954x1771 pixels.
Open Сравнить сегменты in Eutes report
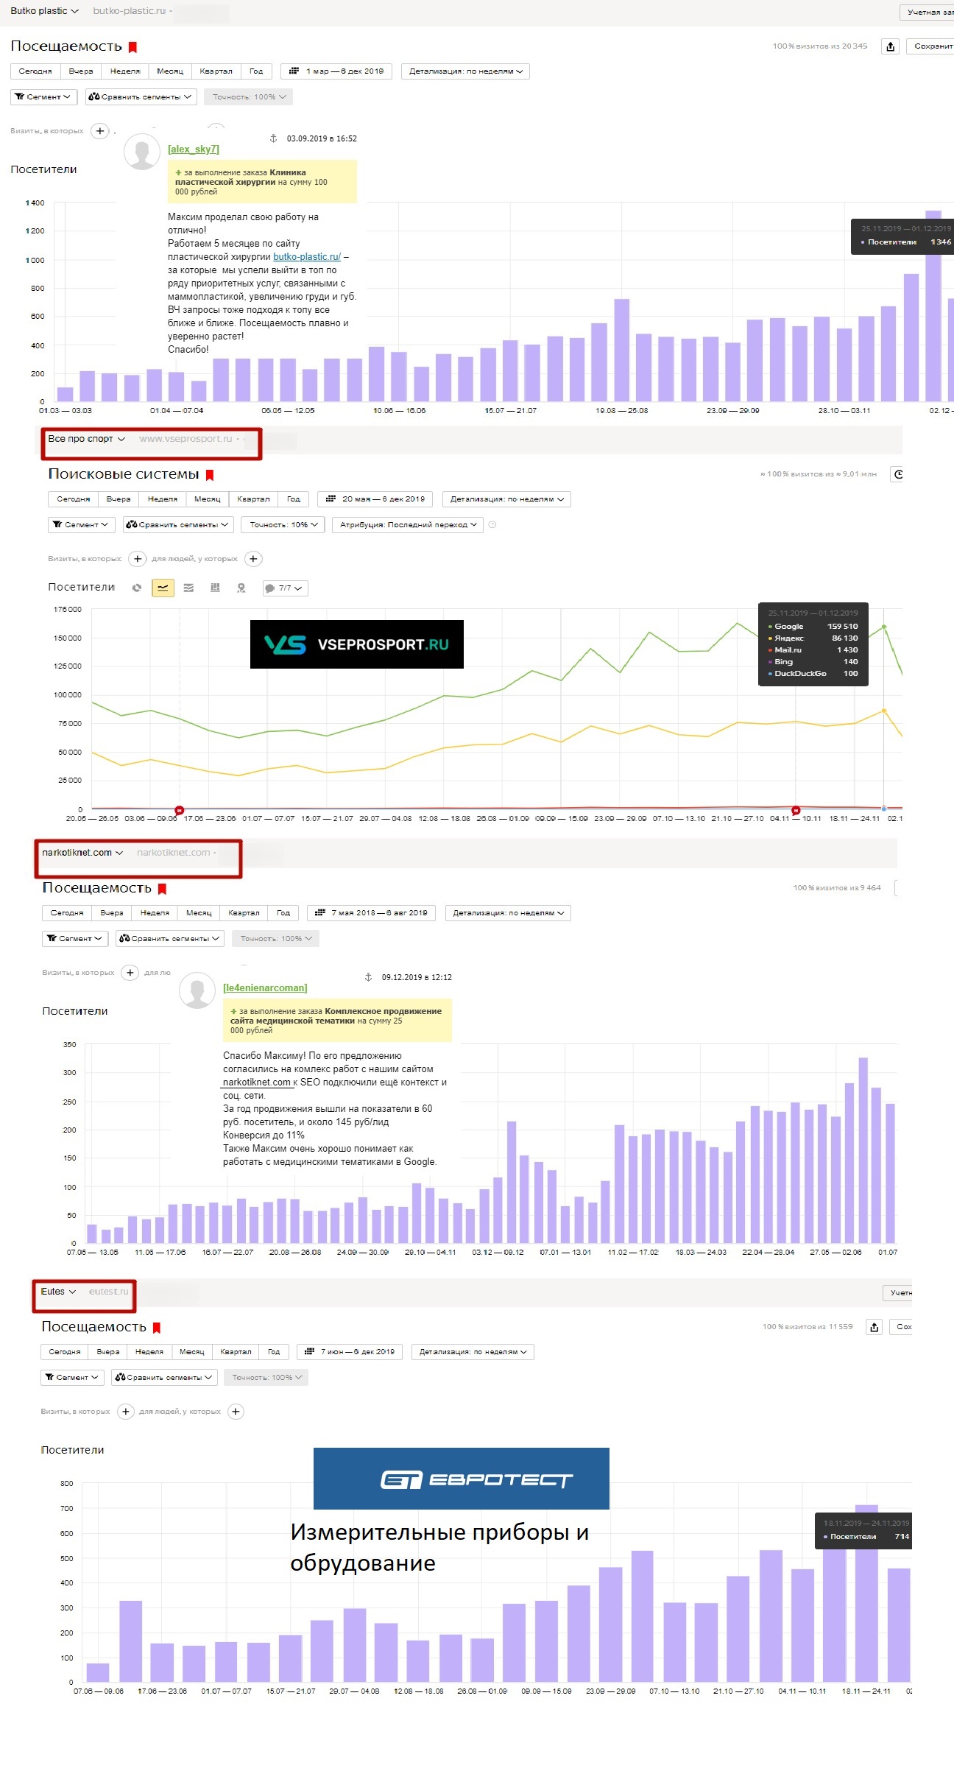[x=164, y=1378]
